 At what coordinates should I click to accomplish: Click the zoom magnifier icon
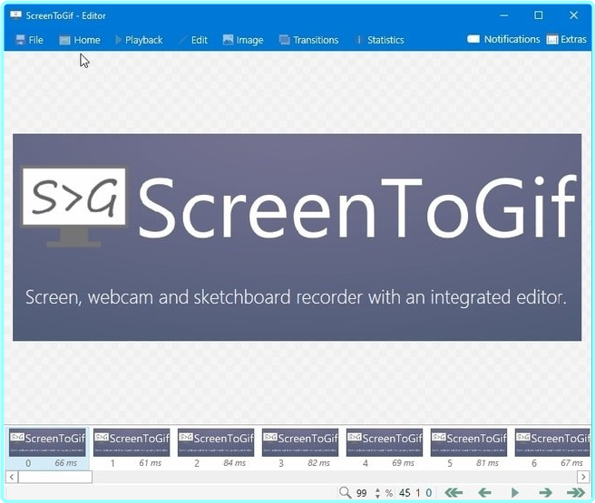click(345, 492)
